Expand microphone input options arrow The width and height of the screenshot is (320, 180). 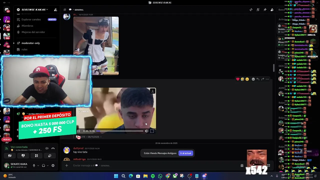point(38,165)
